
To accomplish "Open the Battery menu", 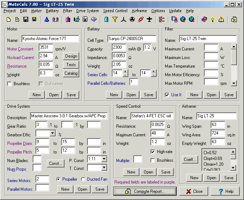I will (x=52, y=11).
